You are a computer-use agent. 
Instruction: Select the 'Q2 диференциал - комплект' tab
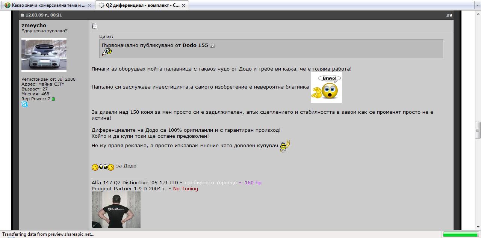(142, 5)
